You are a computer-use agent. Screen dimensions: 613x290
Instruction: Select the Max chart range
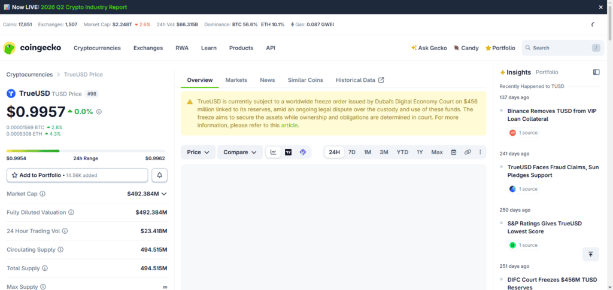click(x=437, y=152)
